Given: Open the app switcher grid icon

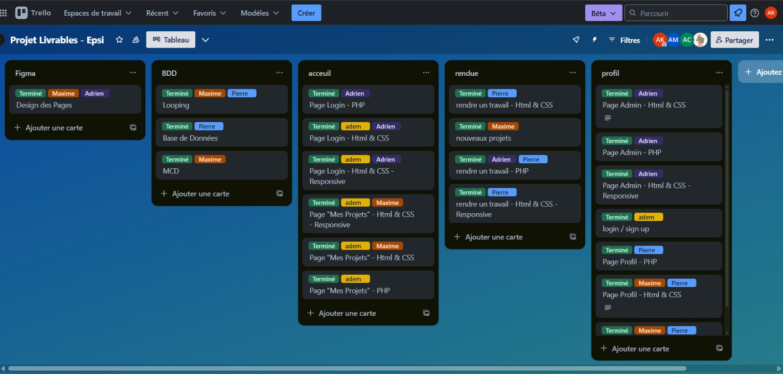Looking at the screenshot, I should pyautogui.click(x=4, y=13).
